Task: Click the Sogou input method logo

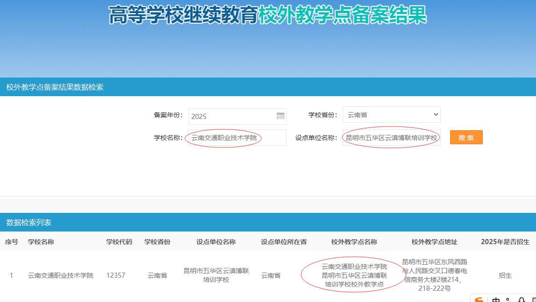Action: [478, 299]
